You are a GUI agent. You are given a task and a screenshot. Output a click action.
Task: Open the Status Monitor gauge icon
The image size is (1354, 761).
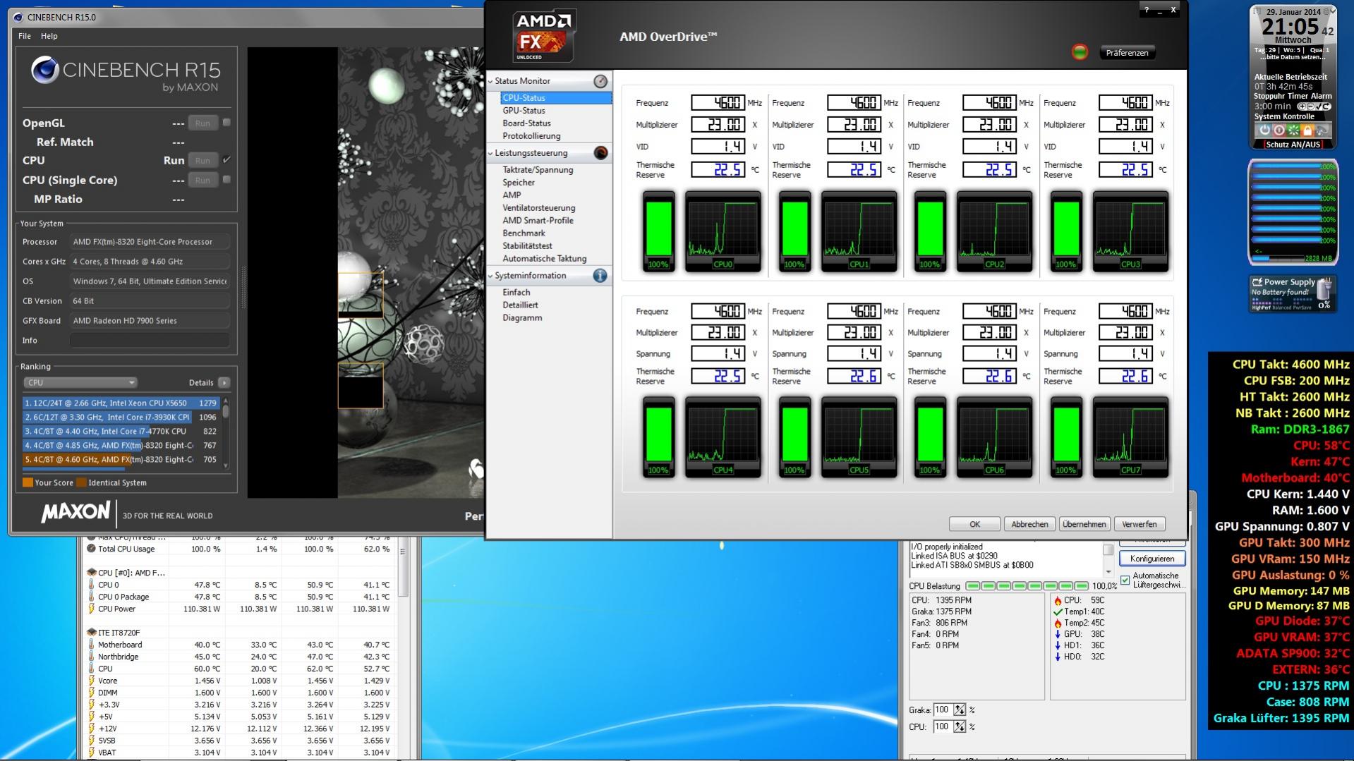600,81
